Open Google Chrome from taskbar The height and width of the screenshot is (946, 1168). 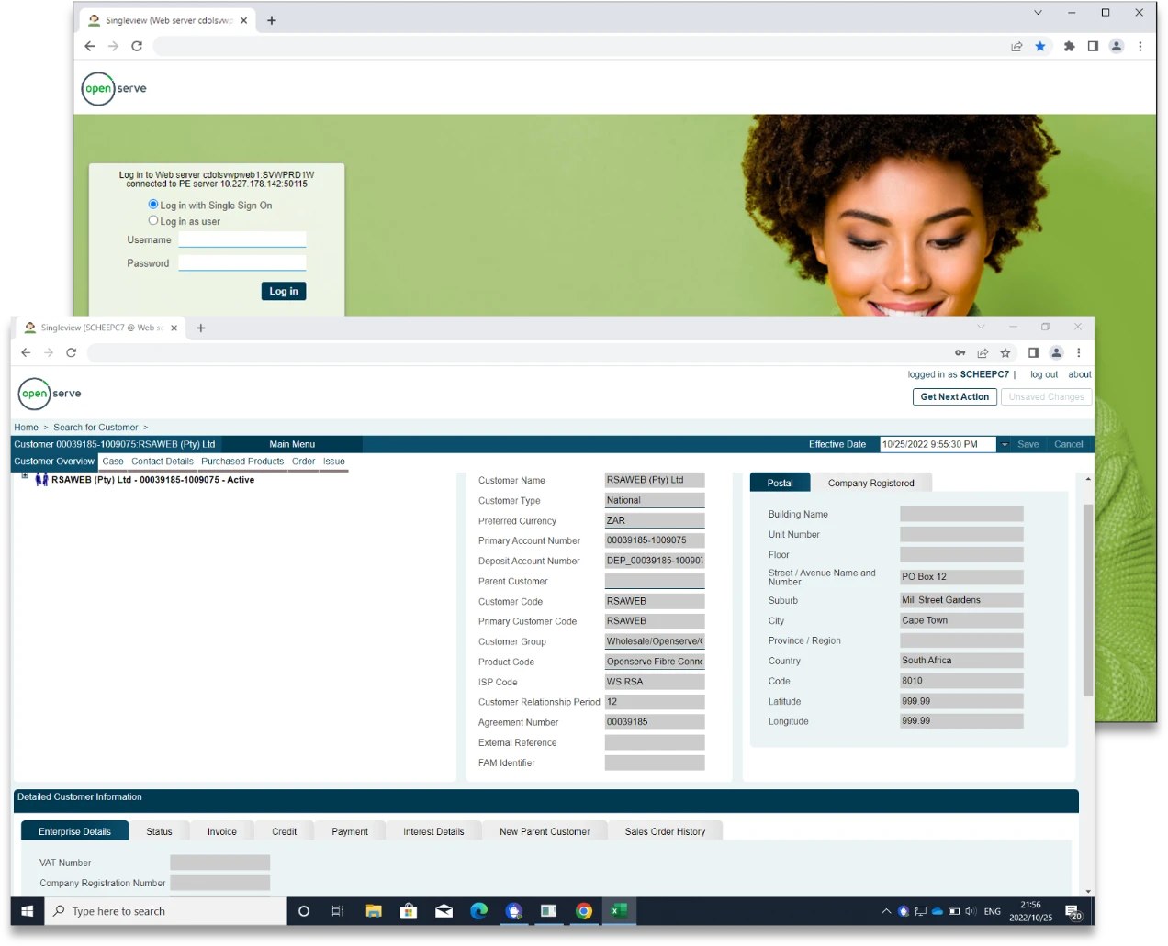coord(584,911)
